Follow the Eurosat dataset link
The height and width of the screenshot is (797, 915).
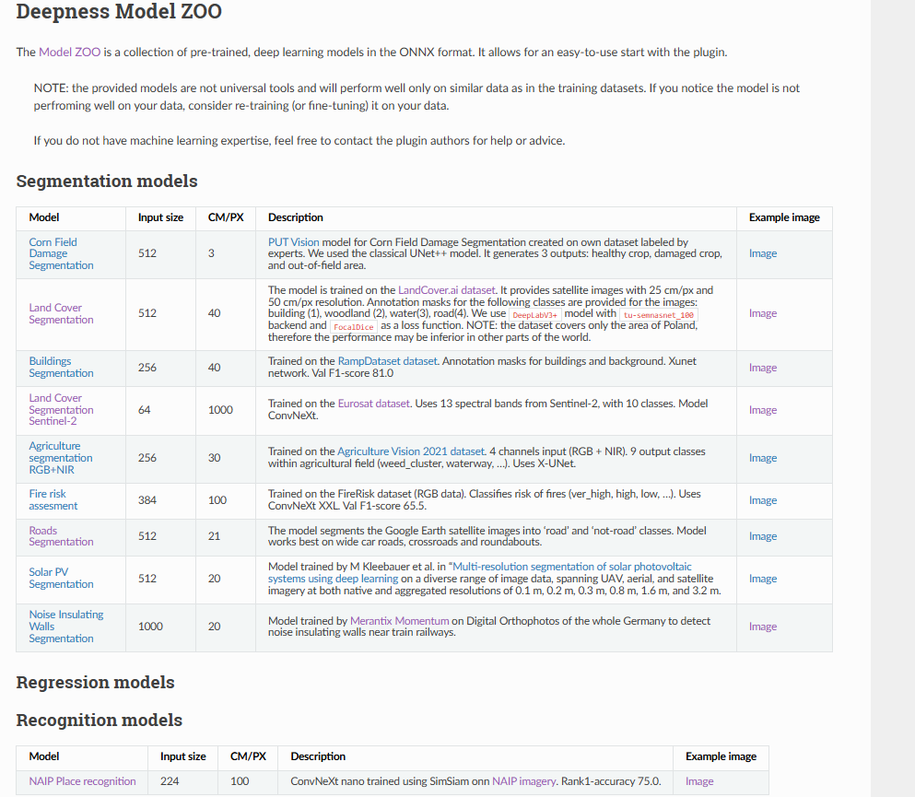click(373, 404)
